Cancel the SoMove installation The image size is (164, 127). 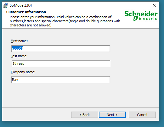(x=142, y=115)
